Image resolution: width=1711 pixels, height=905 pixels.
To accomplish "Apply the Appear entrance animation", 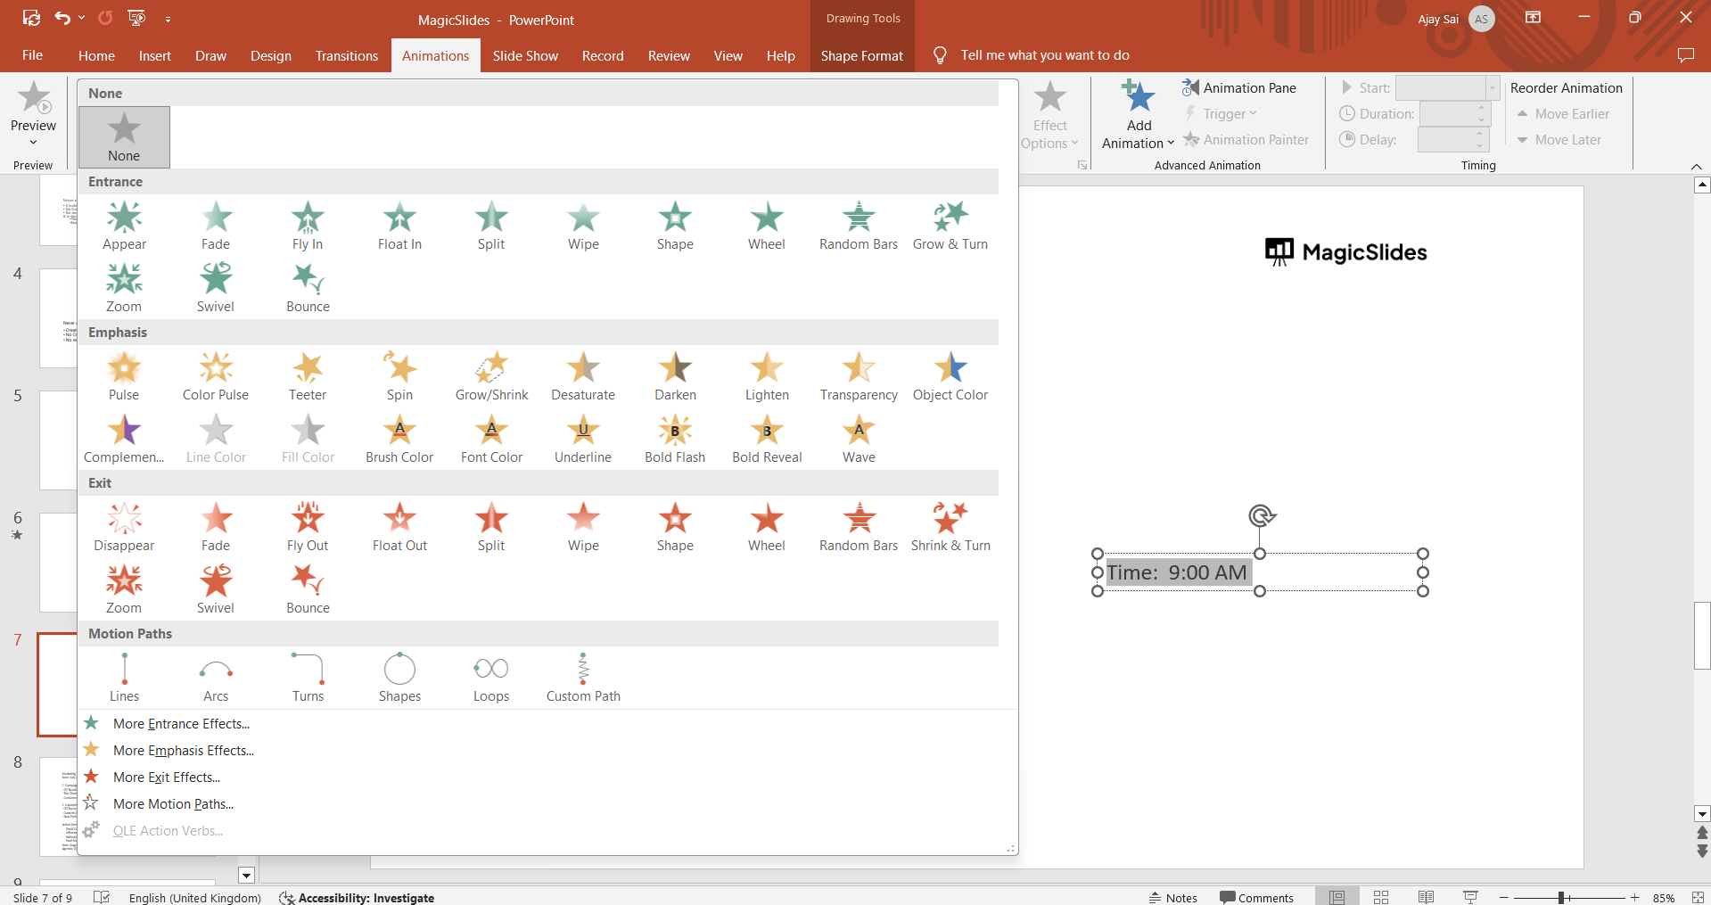I will (124, 226).
